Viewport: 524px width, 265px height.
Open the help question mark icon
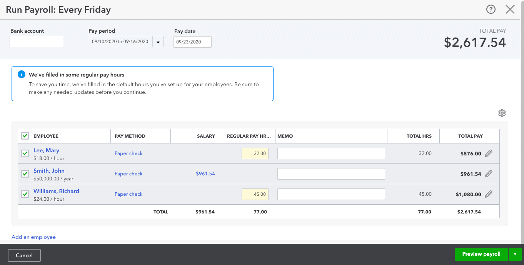tap(491, 10)
